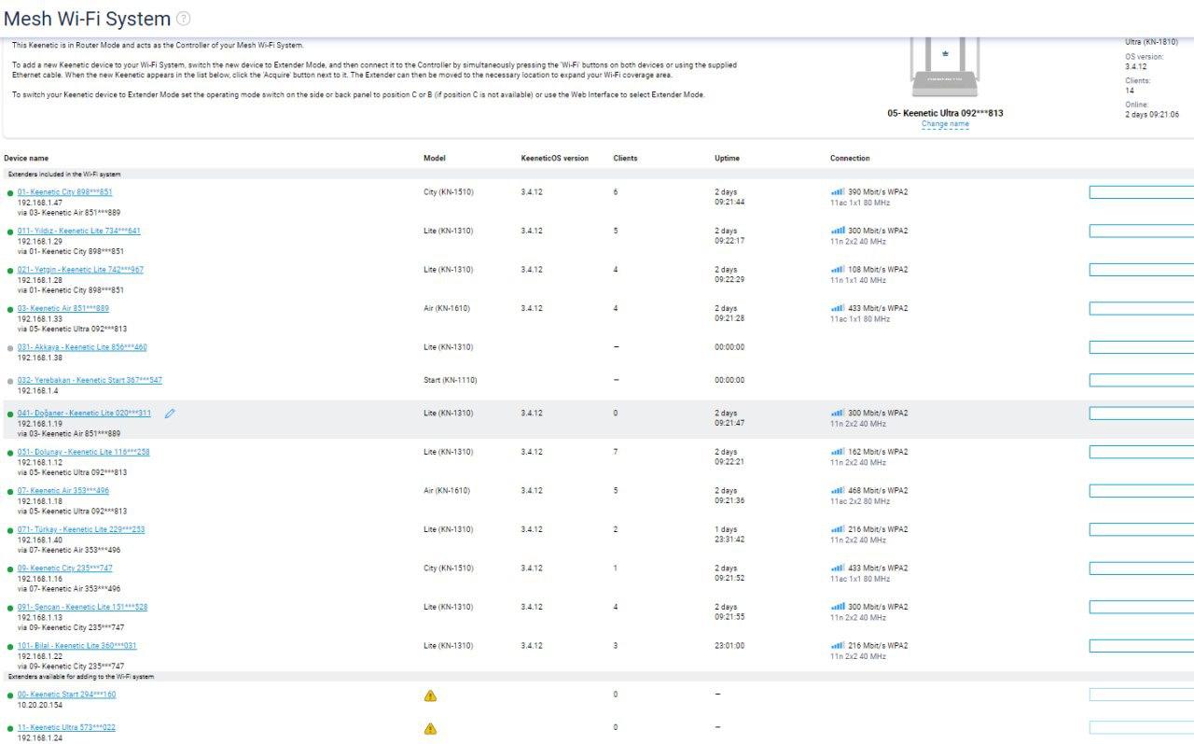Click warning icon for 00- Keenetic Start 294***160

(430, 695)
